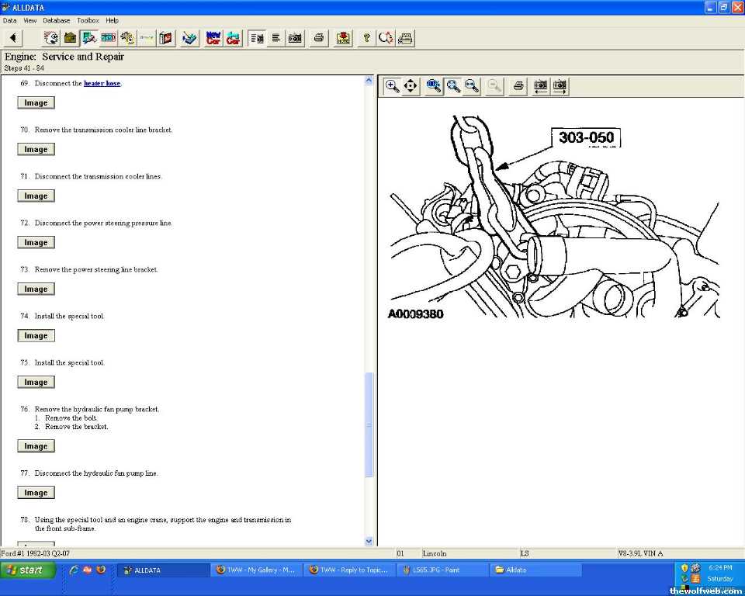The image size is (745, 596).
Task: Open the Windows Start menu
Action: [x=28, y=570]
